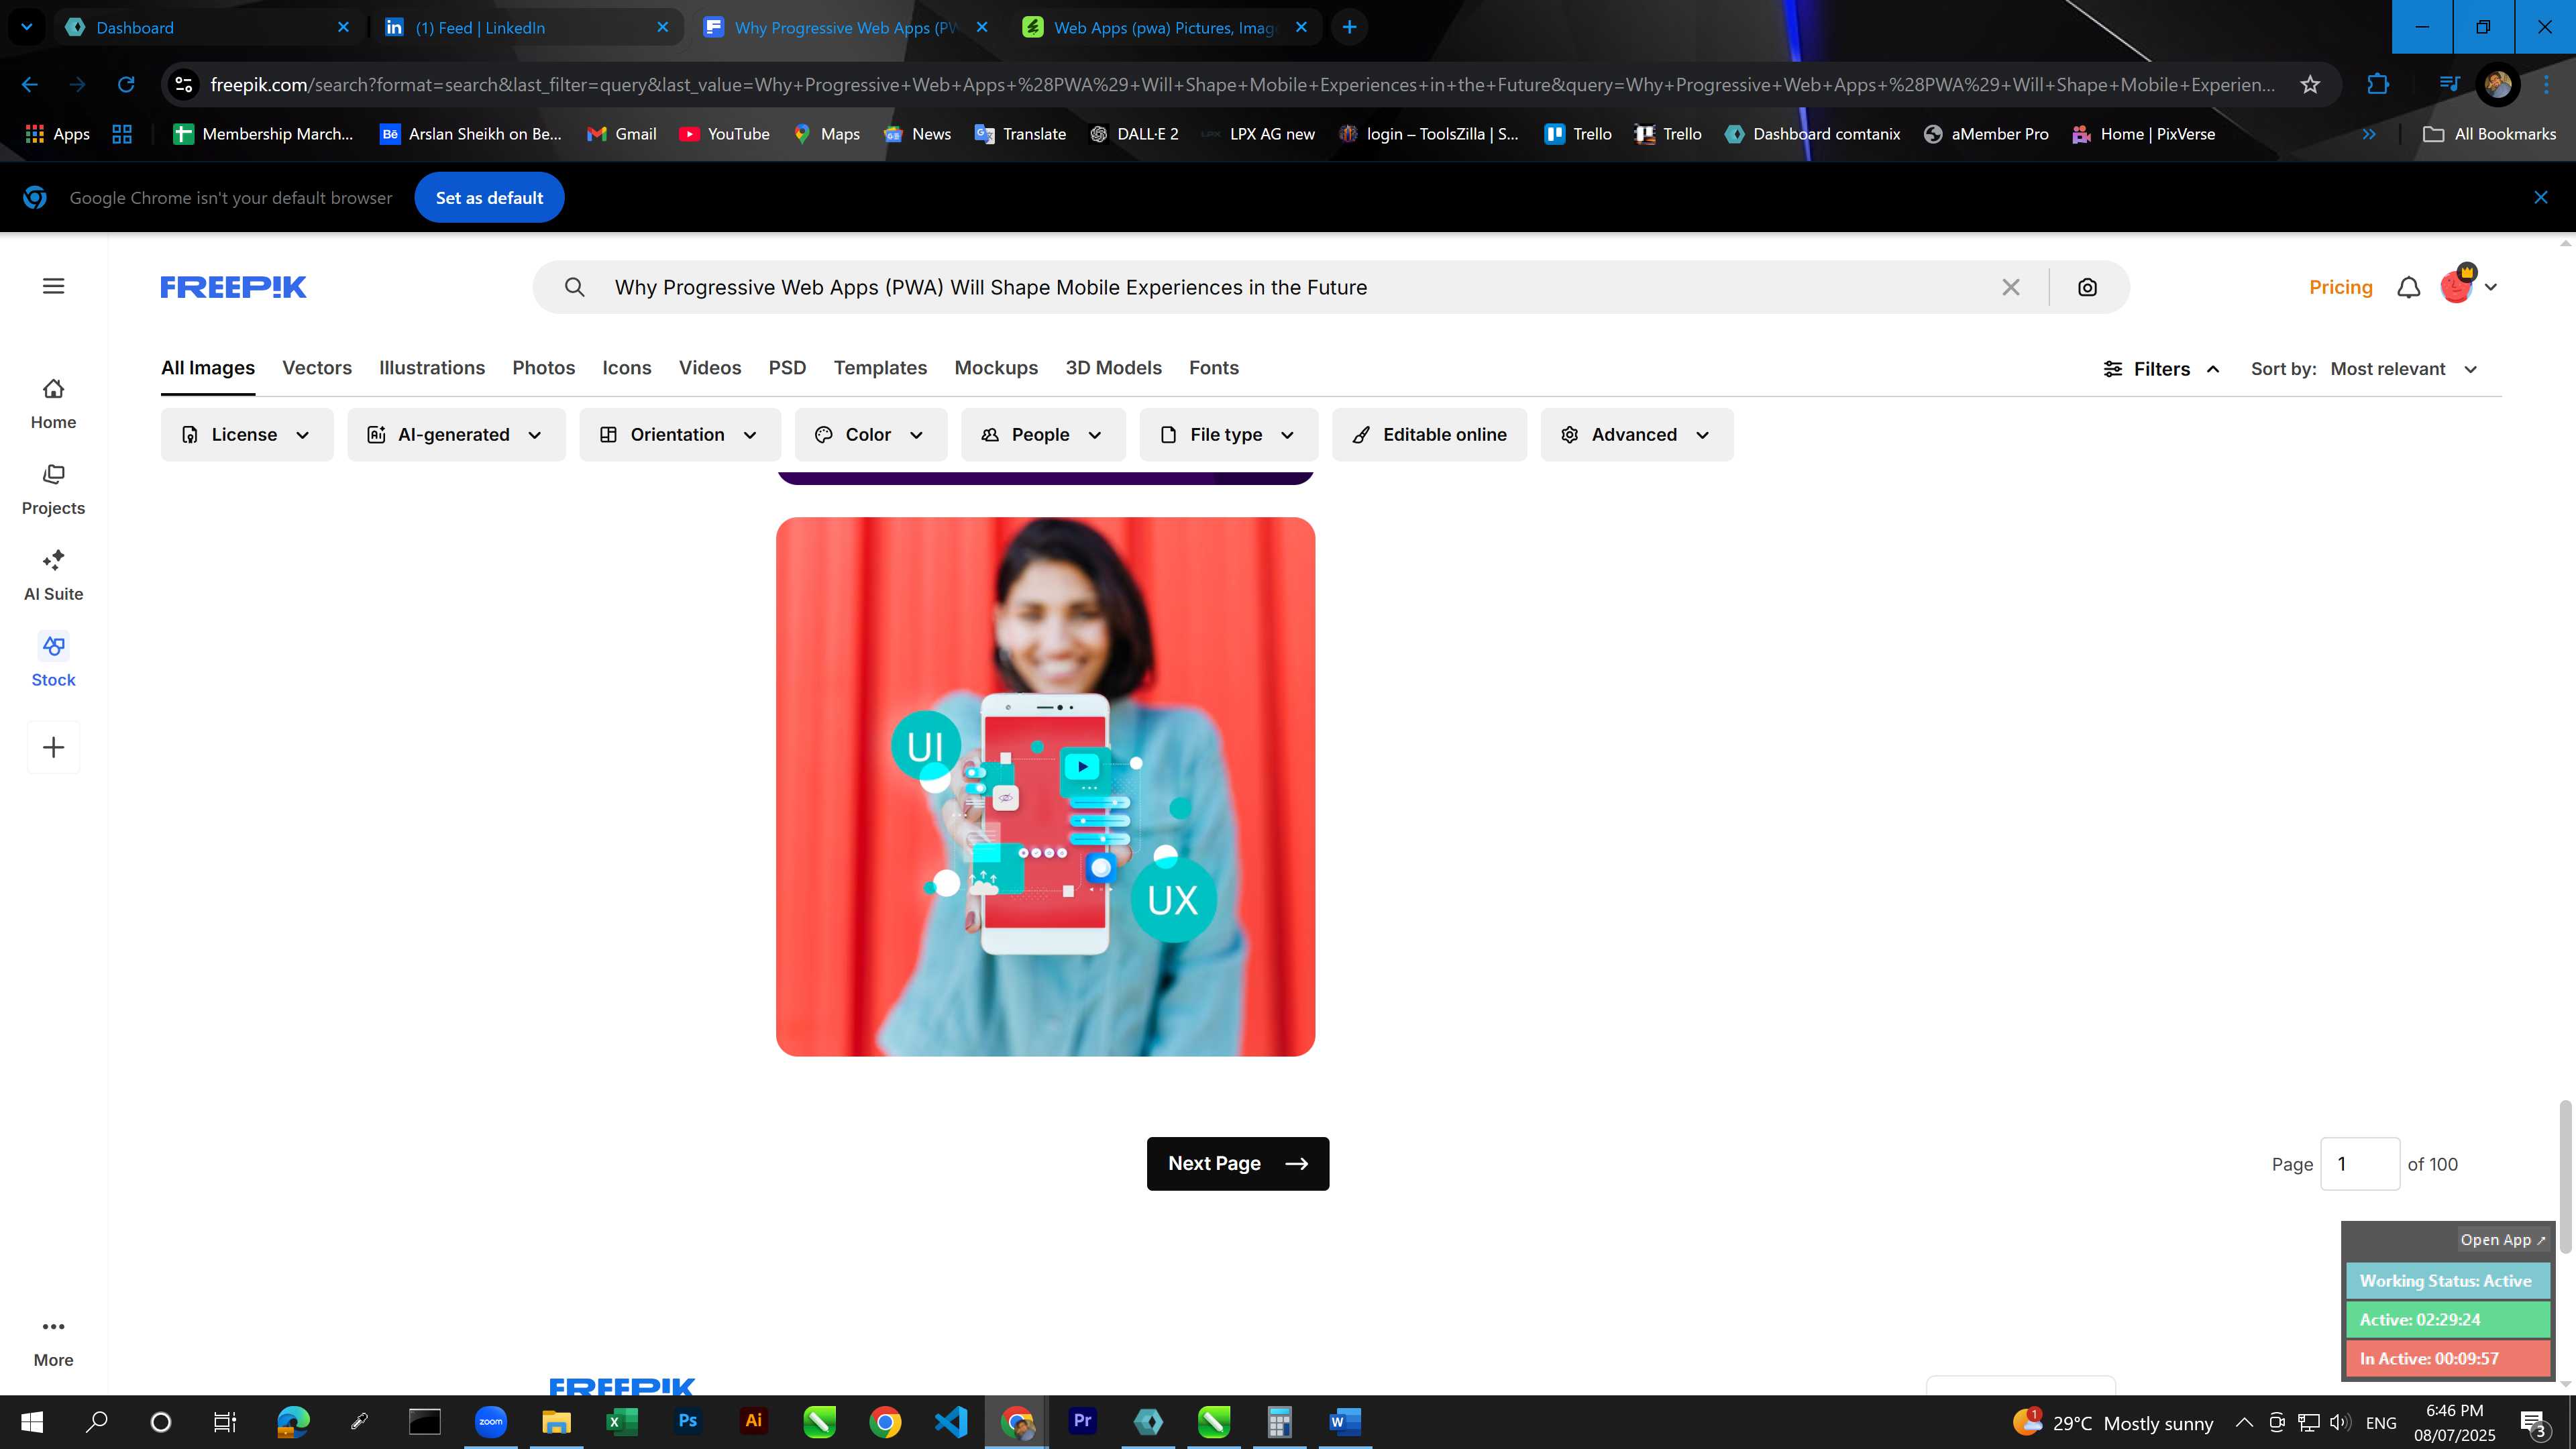2576x1449 pixels.
Task: Click the plus icon in the sidebar
Action: (54, 747)
